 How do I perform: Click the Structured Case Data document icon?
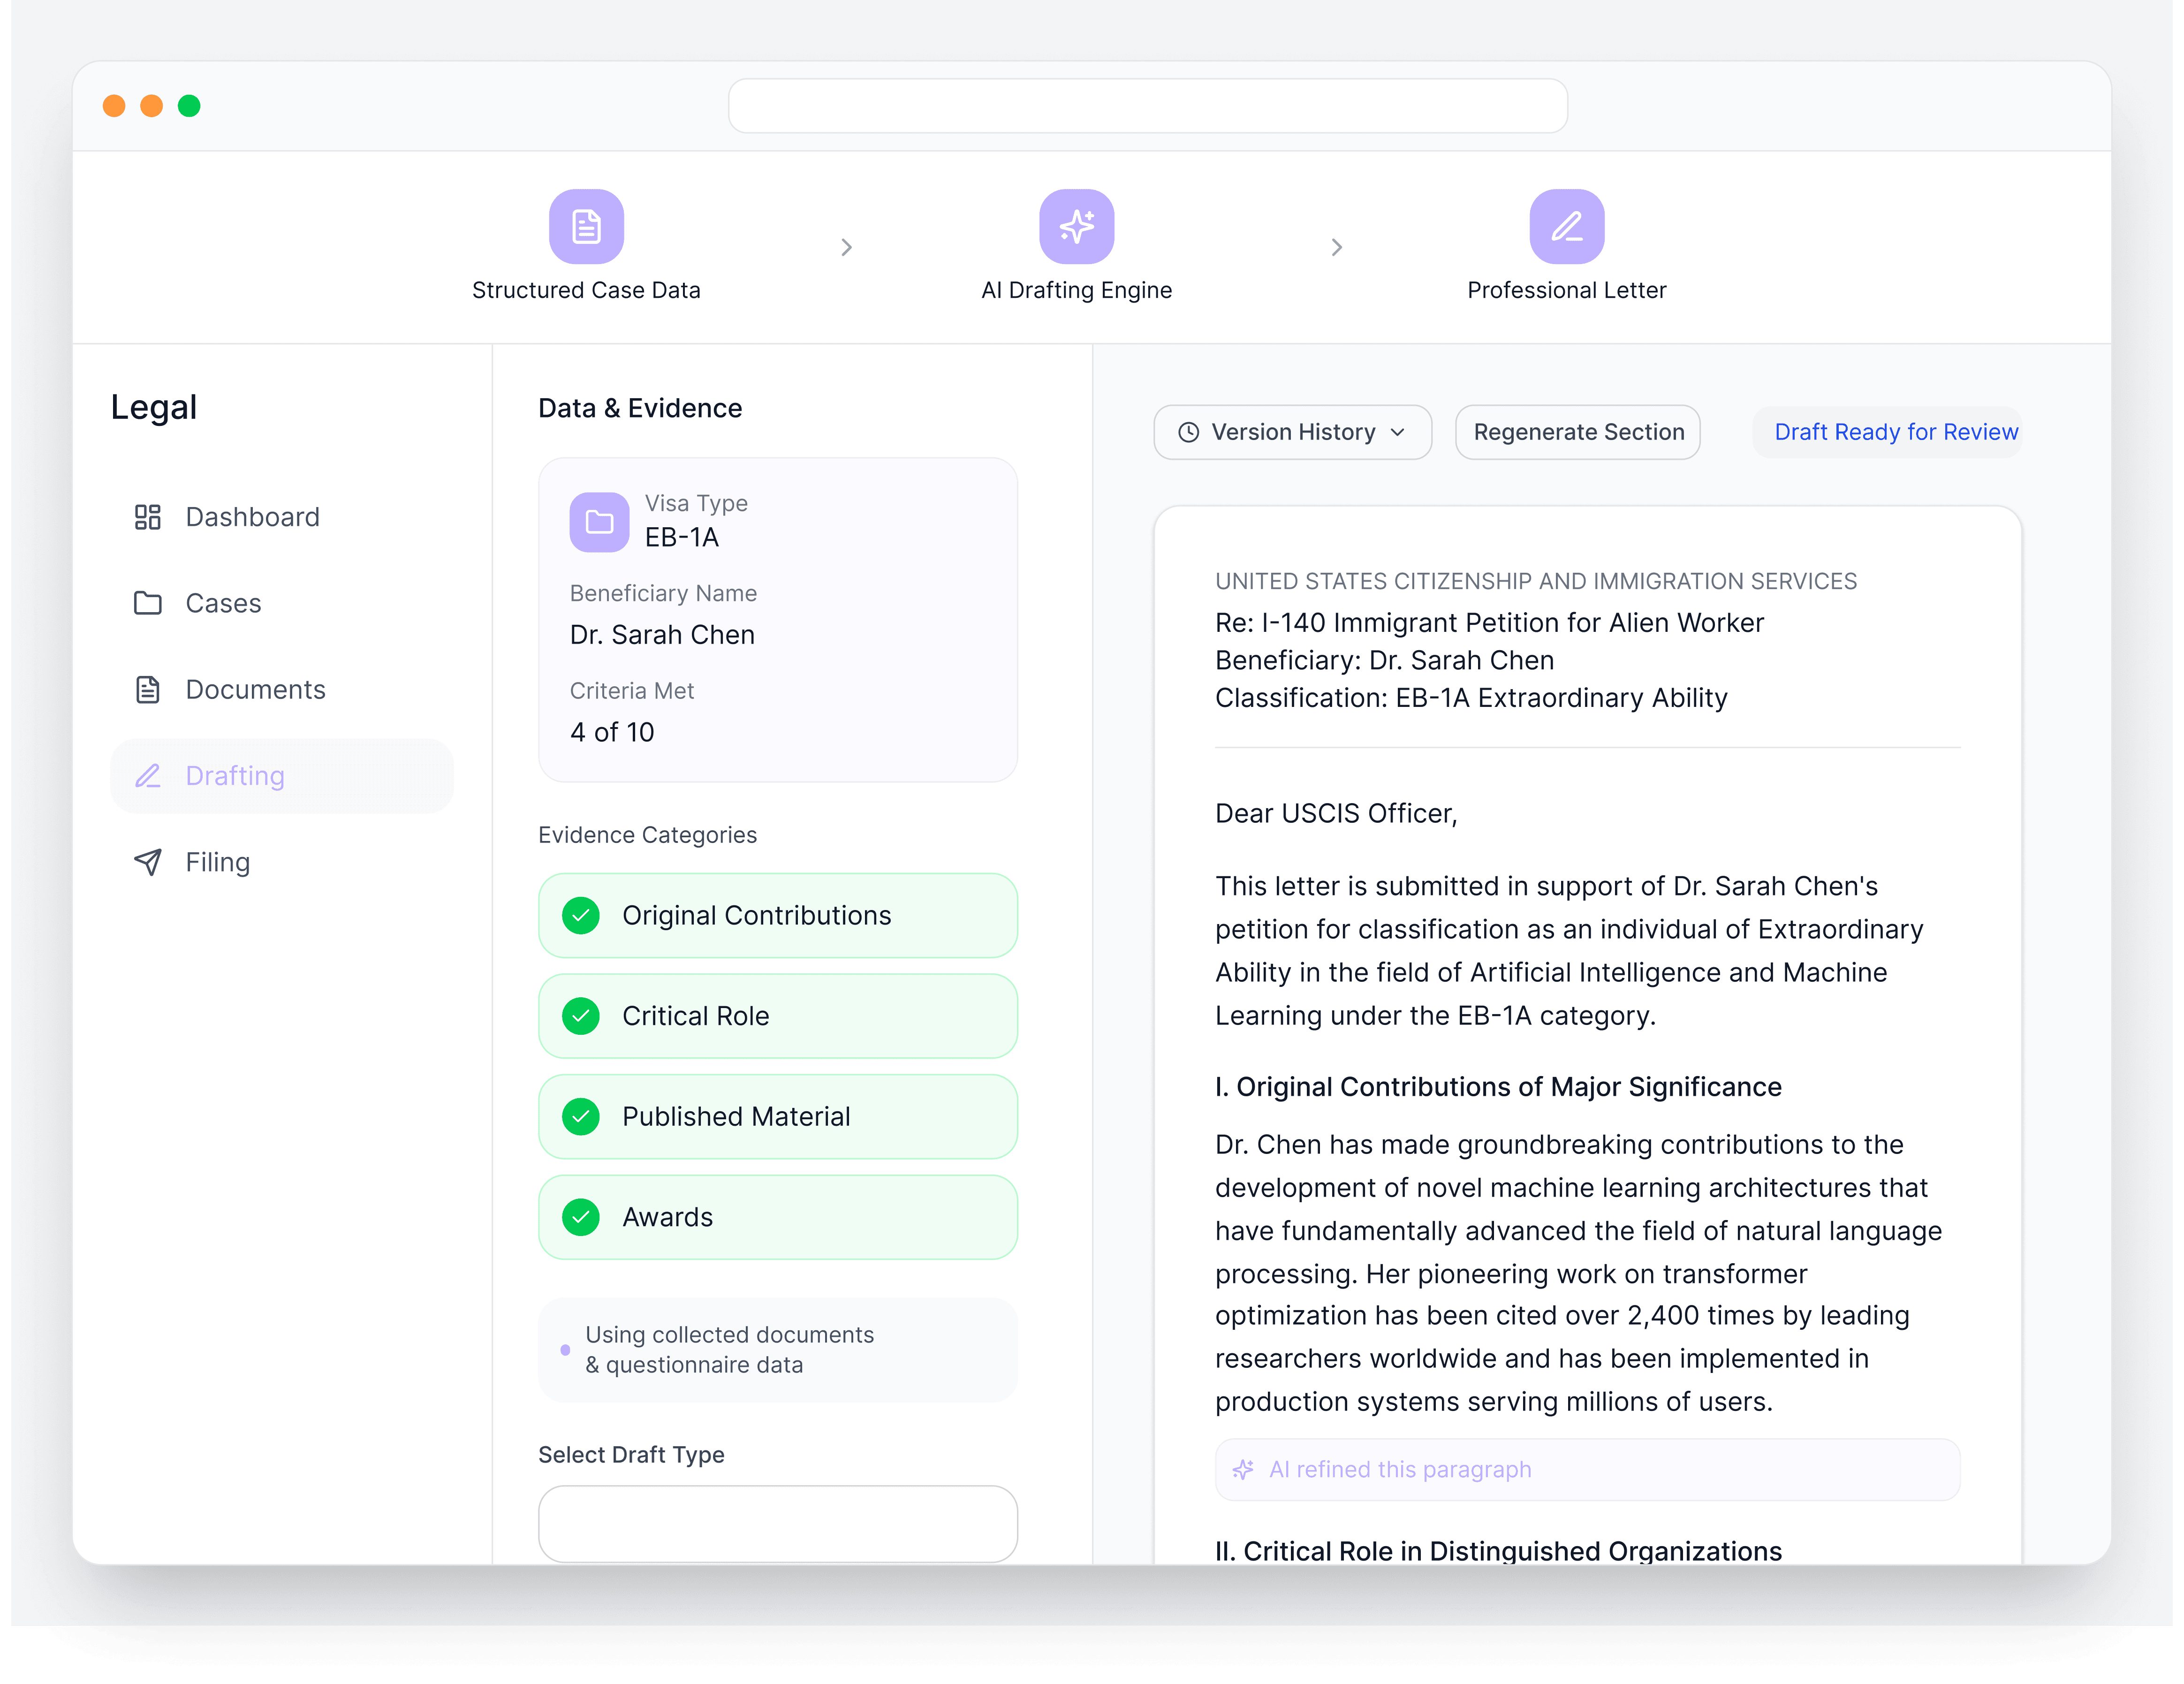click(x=586, y=227)
